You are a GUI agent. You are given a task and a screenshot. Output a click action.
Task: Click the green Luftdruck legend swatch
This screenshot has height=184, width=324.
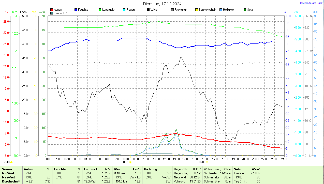100,10
